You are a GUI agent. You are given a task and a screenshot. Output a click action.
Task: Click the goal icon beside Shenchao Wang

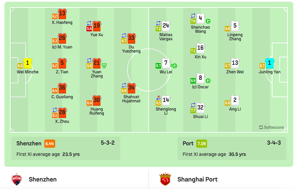(208, 21)
